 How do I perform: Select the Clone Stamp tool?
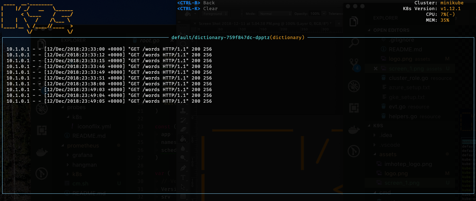184,110
